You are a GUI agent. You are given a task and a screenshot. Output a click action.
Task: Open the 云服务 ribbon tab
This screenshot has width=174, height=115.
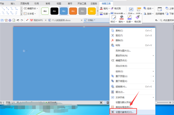(x=94, y=3)
